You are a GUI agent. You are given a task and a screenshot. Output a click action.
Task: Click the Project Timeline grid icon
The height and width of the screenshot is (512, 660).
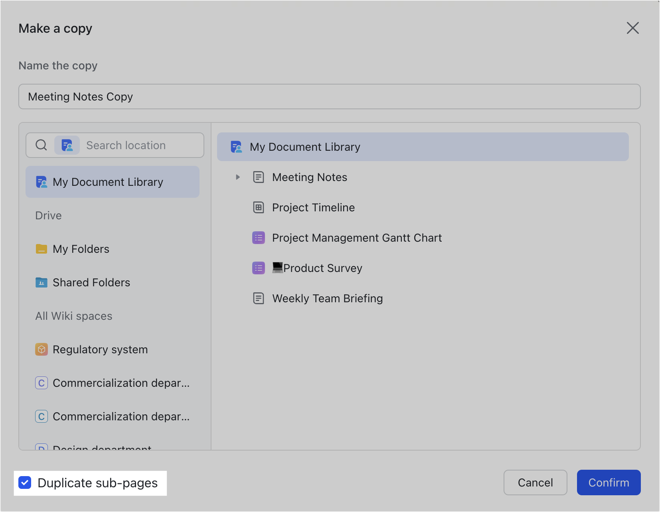(x=259, y=207)
